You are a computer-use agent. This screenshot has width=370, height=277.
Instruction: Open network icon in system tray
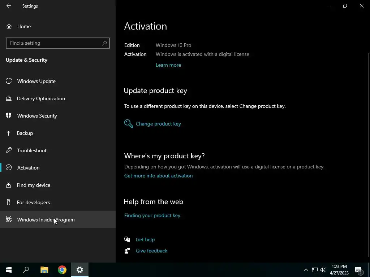click(315, 270)
